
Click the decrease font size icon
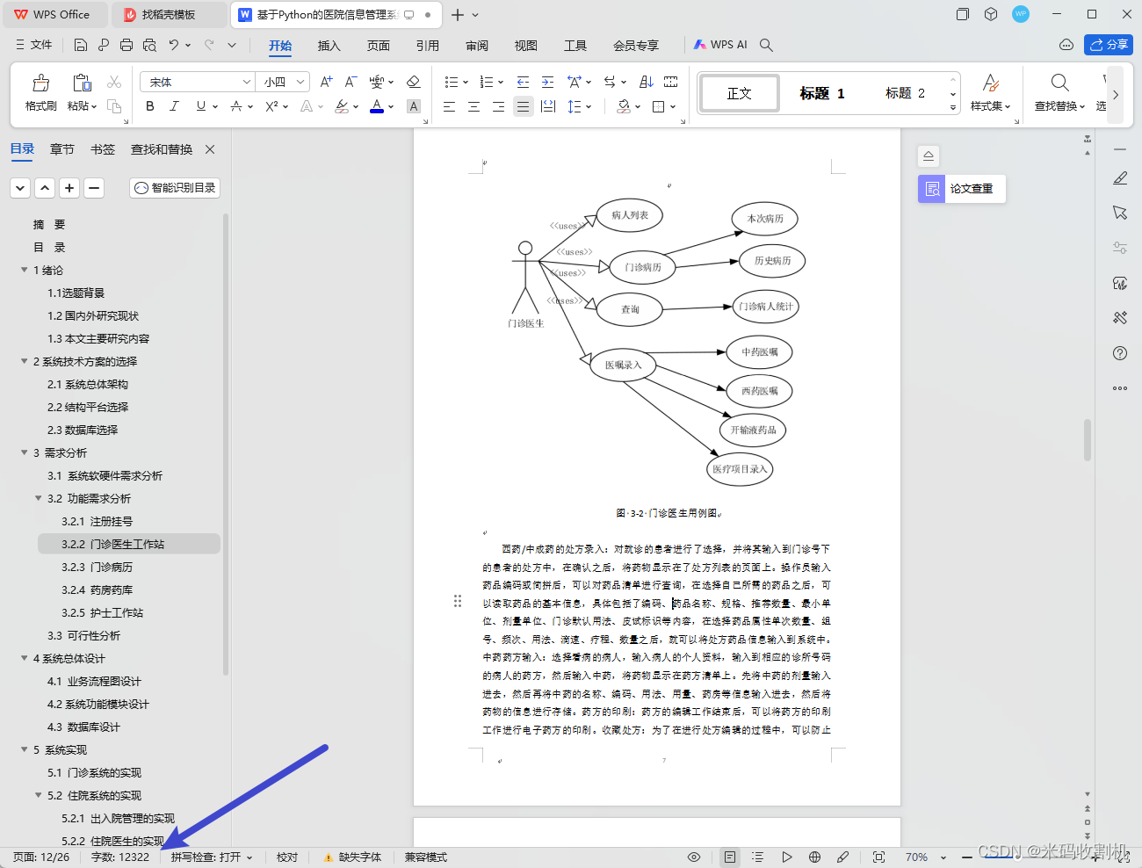click(351, 82)
